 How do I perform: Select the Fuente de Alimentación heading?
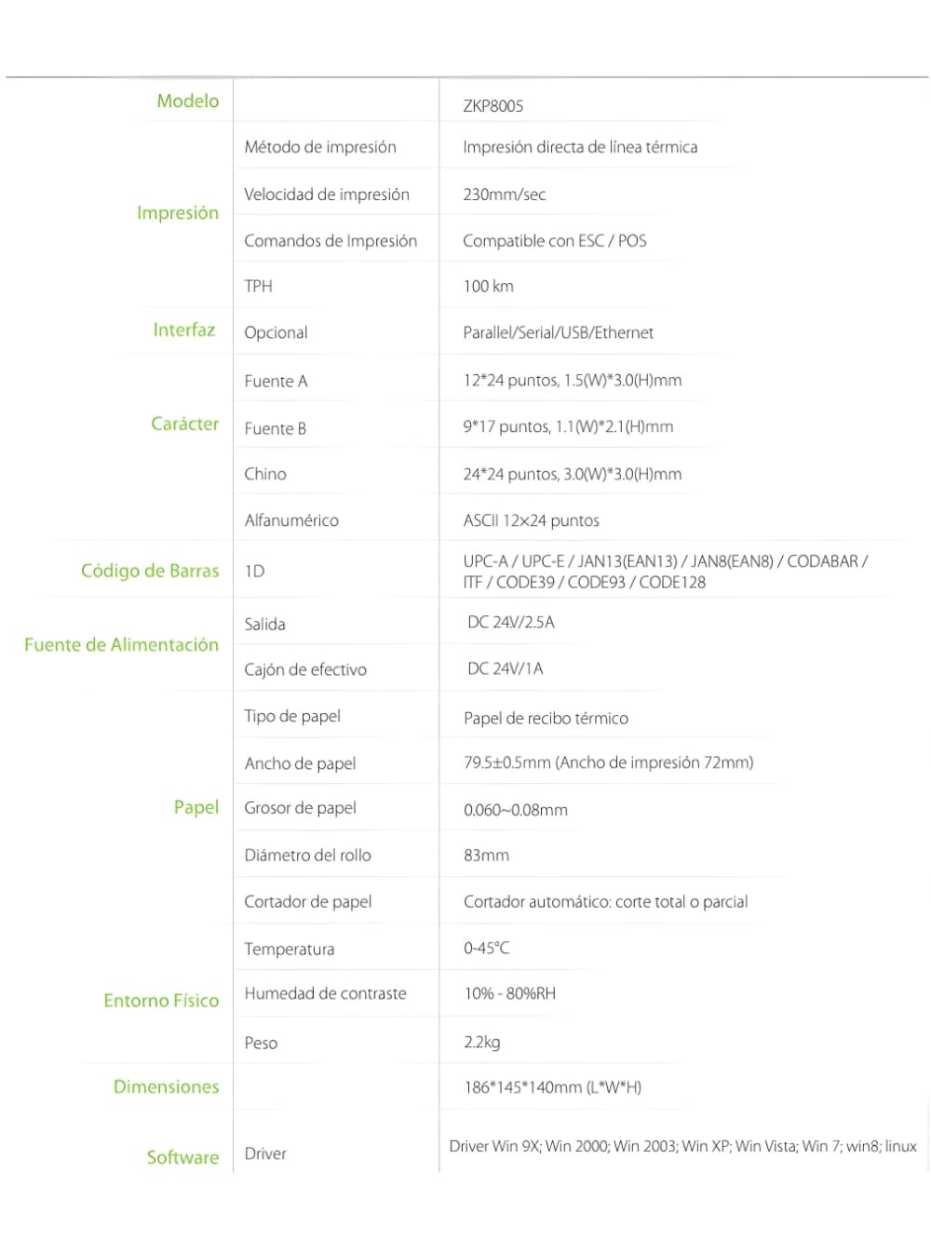pos(121,645)
